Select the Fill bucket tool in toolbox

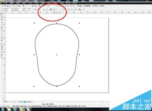[x=2, y=55]
